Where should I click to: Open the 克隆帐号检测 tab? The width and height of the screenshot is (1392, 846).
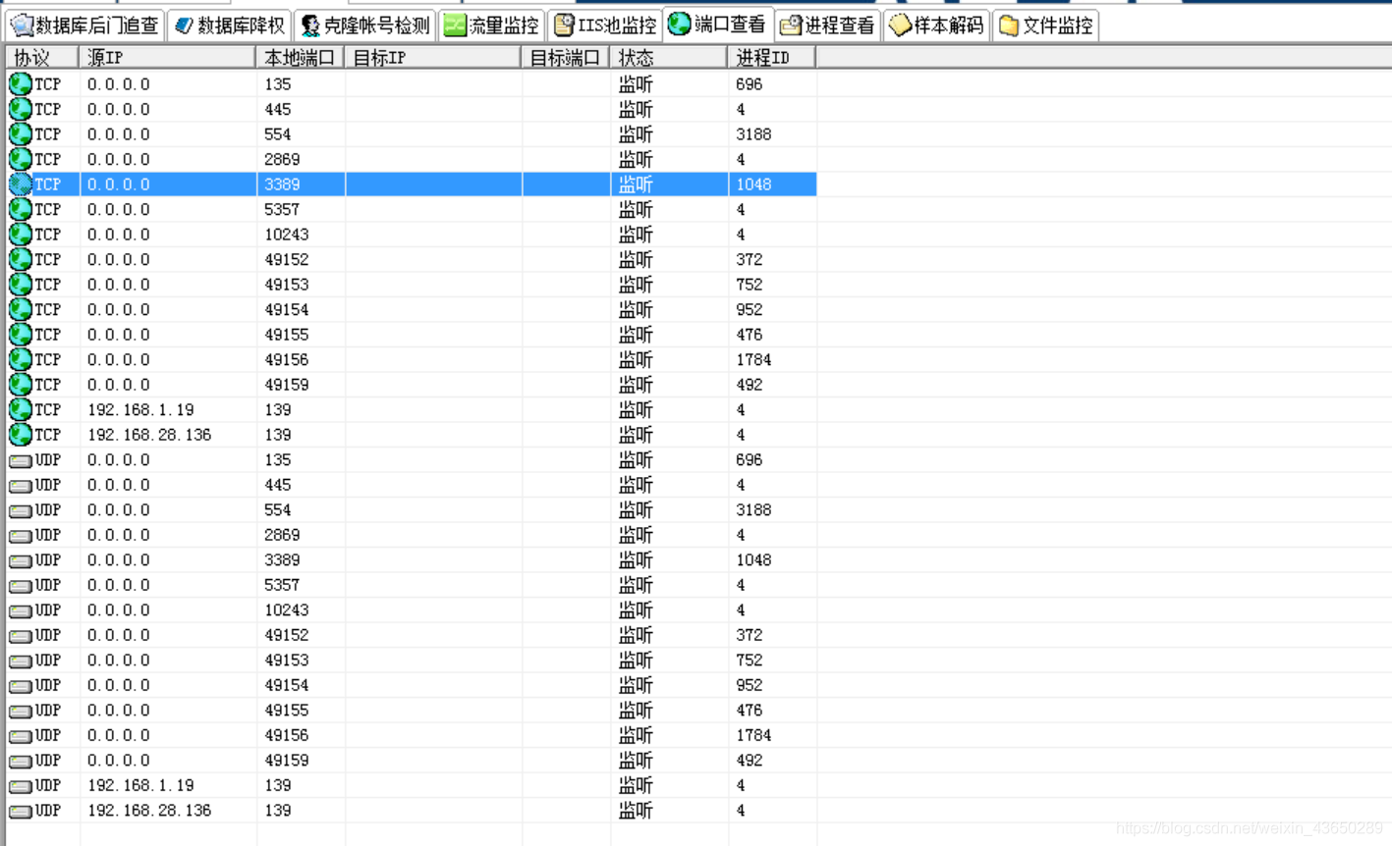pyautogui.click(x=365, y=26)
